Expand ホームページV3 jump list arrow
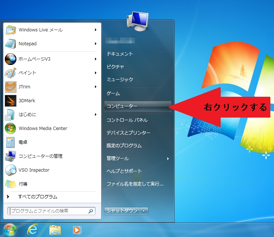This screenshot has width=274, height=237. point(96,59)
